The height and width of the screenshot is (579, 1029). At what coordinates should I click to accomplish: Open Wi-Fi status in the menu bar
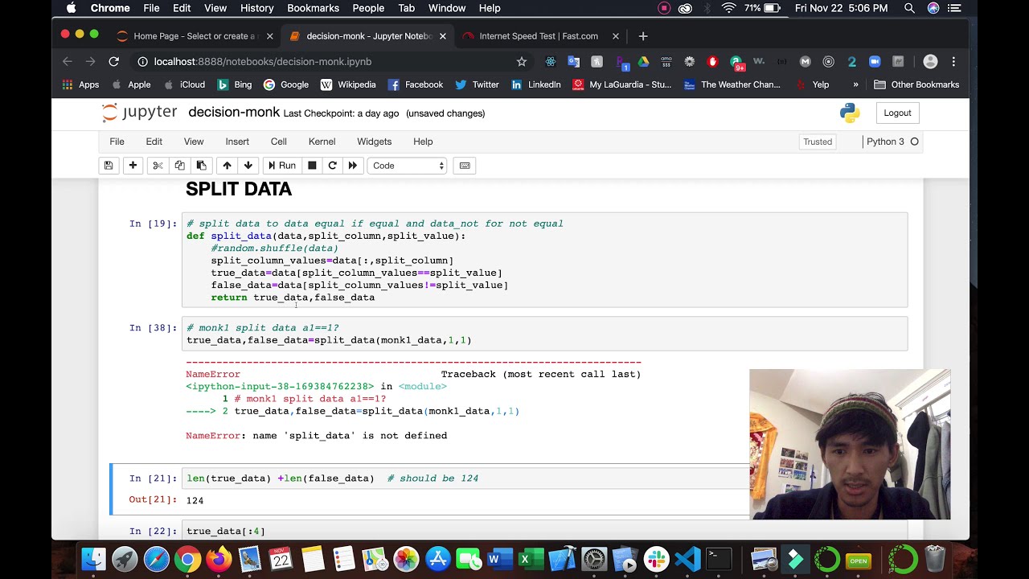pyautogui.click(x=728, y=8)
